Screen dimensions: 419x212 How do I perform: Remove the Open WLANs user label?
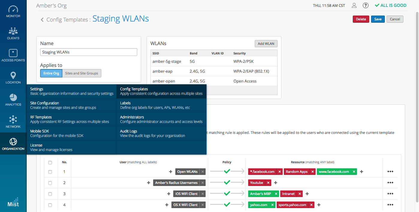[203, 172]
